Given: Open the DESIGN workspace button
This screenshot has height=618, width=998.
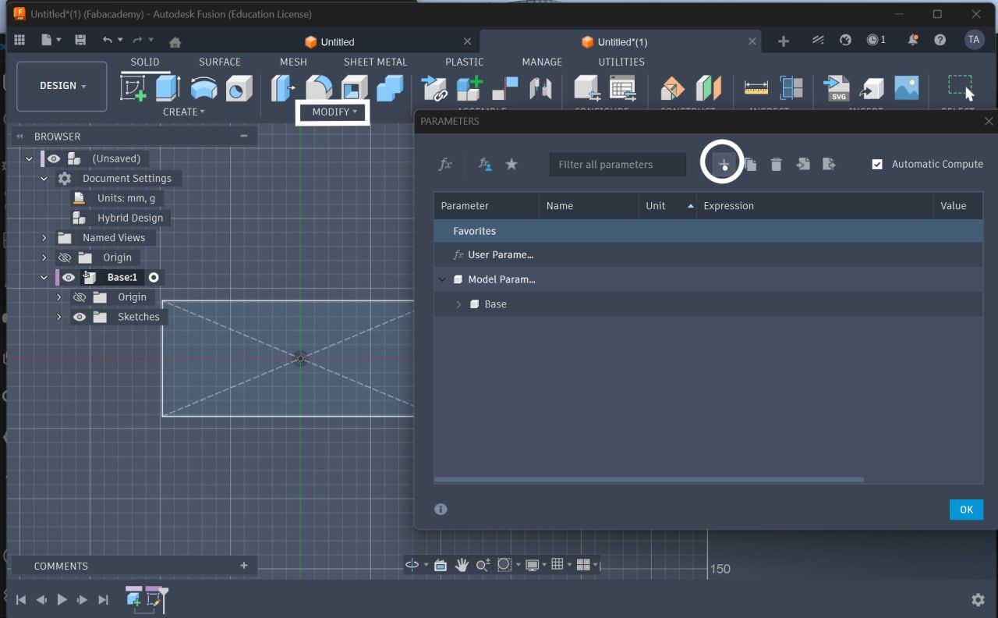Looking at the screenshot, I should (x=62, y=86).
